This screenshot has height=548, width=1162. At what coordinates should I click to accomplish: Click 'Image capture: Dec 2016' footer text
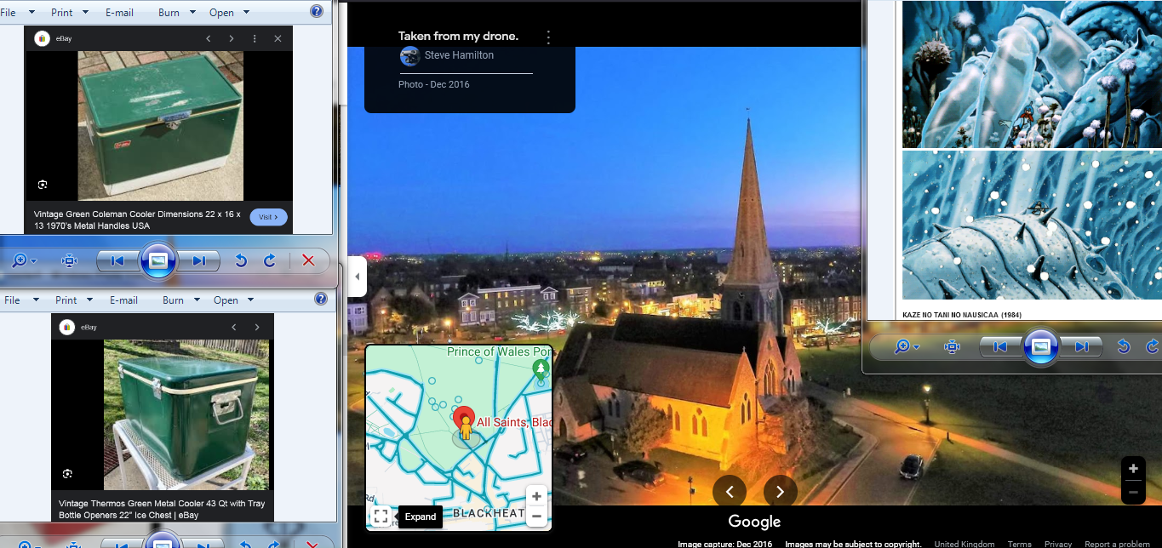pos(725,544)
